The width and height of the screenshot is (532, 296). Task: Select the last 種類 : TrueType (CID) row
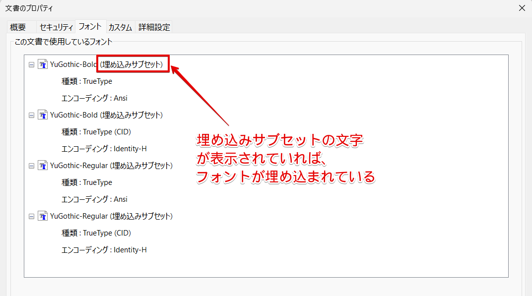(x=96, y=233)
